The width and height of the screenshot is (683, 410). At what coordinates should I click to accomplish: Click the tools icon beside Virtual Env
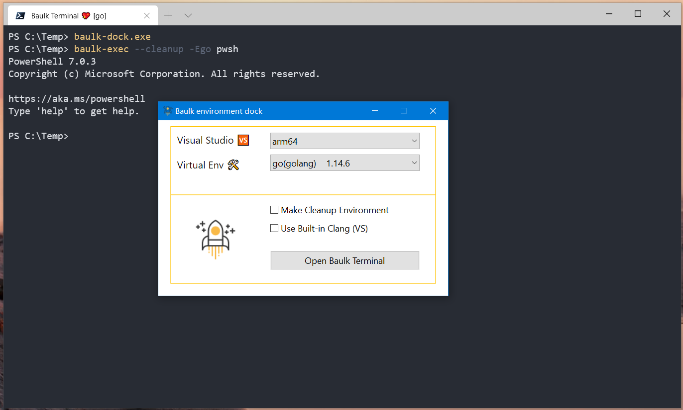tap(233, 165)
